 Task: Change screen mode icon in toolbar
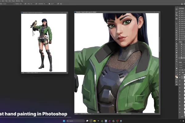click(176, 82)
